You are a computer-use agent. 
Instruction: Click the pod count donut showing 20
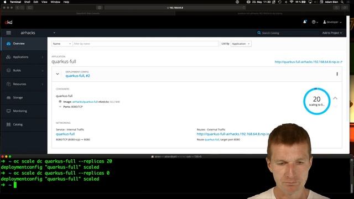(x=317, y=101)
